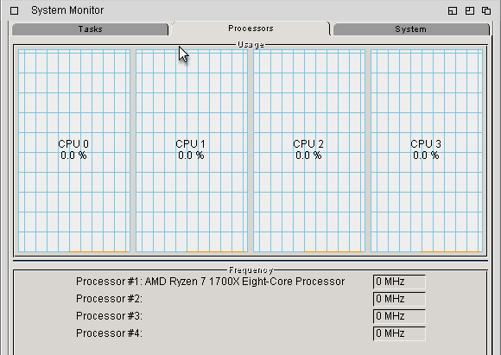Image resolution: width=501 pixels, height=355 pixels.
Task: Open the System tab
Action: tap(411, 29)
